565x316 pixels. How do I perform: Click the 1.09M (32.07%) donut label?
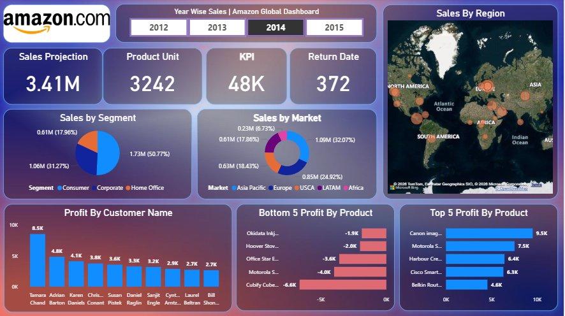coord(335,140)
